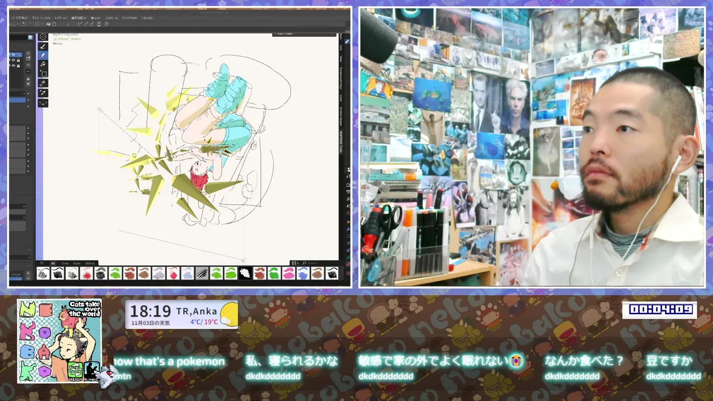Screen dimensions: 713x401
Task: Click chat message '私、寝られるかな'
Action: (291, 361)
